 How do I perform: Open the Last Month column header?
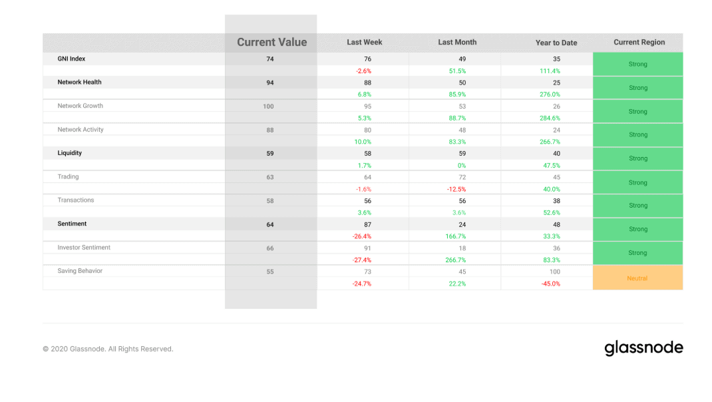click(x=457, y=42)
